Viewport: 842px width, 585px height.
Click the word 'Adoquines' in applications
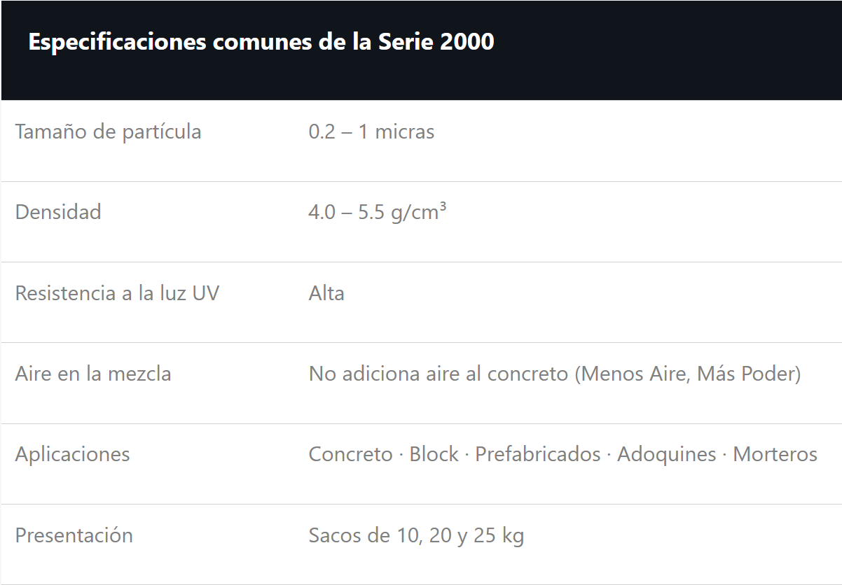tap(667, 454)
